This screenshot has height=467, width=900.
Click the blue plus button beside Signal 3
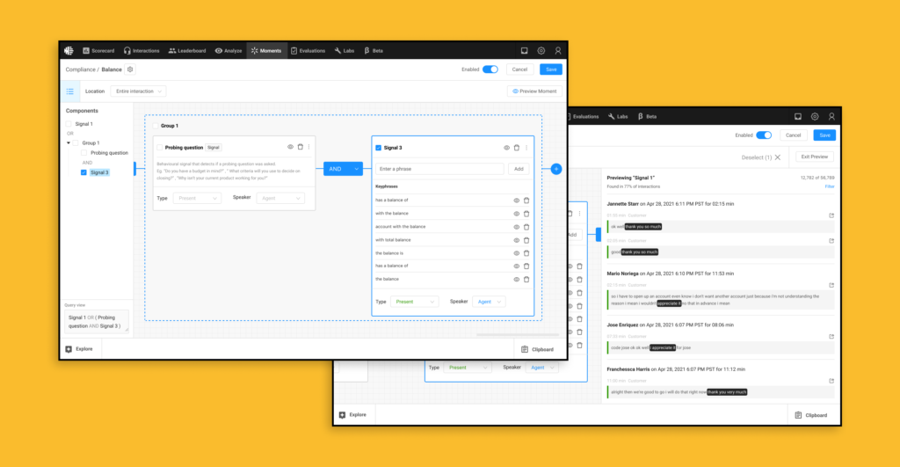(x=555, y=169)
